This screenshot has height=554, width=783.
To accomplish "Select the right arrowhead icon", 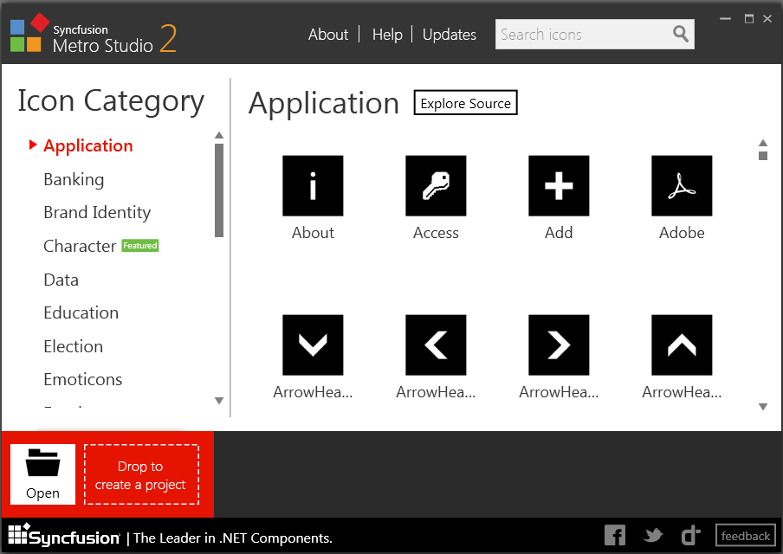I will [x=559, y=345].
